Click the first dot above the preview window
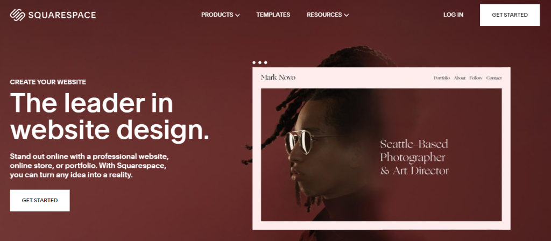Screen dimensions: 551x241 (x=254, y=62)
